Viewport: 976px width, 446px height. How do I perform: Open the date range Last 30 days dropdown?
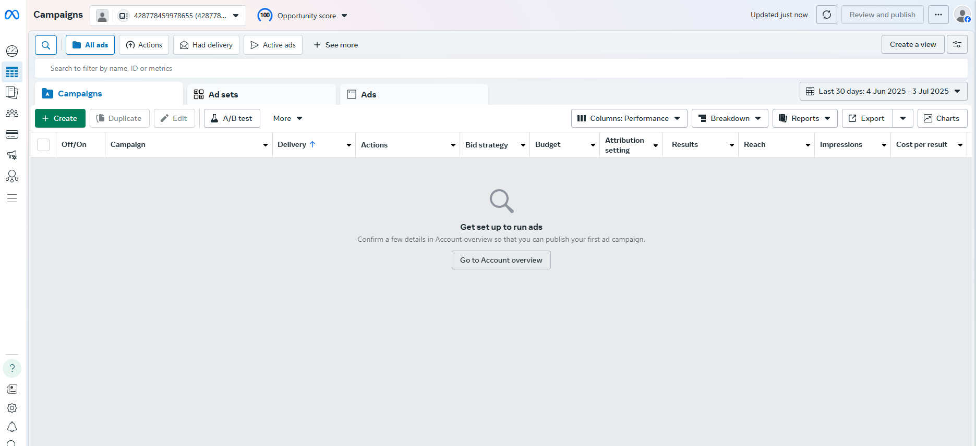[x=883, y=91]
